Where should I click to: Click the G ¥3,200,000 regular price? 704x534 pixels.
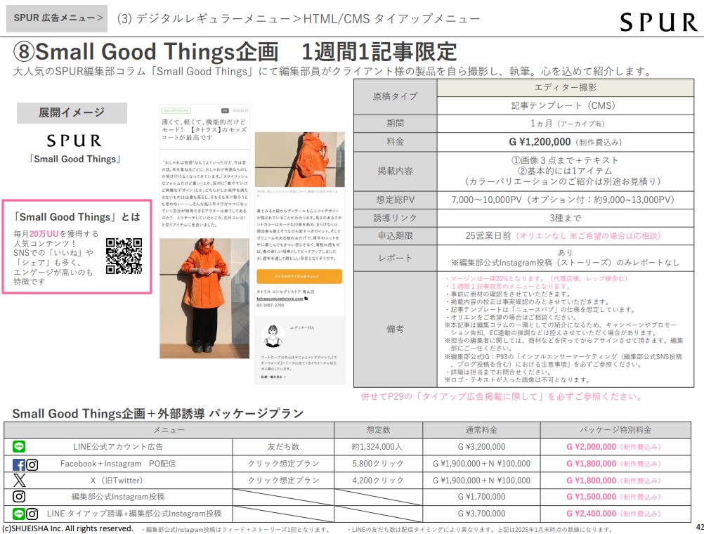click(x=481, y=447)
